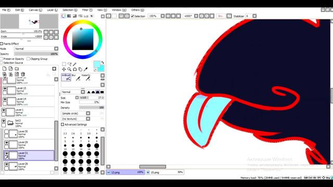Swap foreground and background colors
Image resolution: width=333 pixels, height=187 pixels.
pos(103,63)
